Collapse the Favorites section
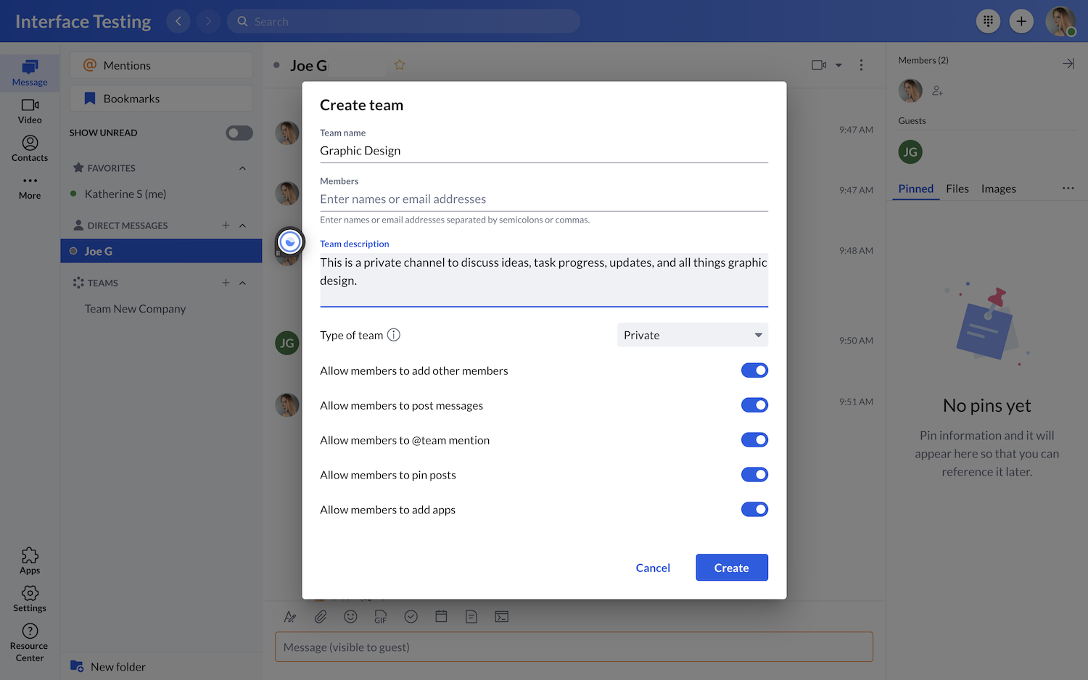Image resolution: width=1088 pixels, height=680 pixels. [242, 168]
